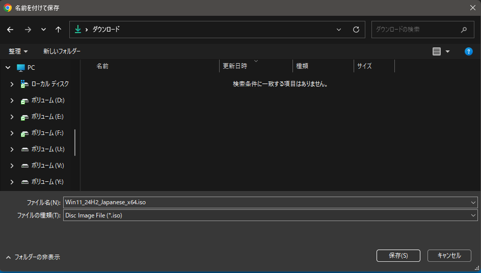The width and height of the screenshot is (481, 273).
Task: Go forward with the right arrow
Action: tap(28, 30)
